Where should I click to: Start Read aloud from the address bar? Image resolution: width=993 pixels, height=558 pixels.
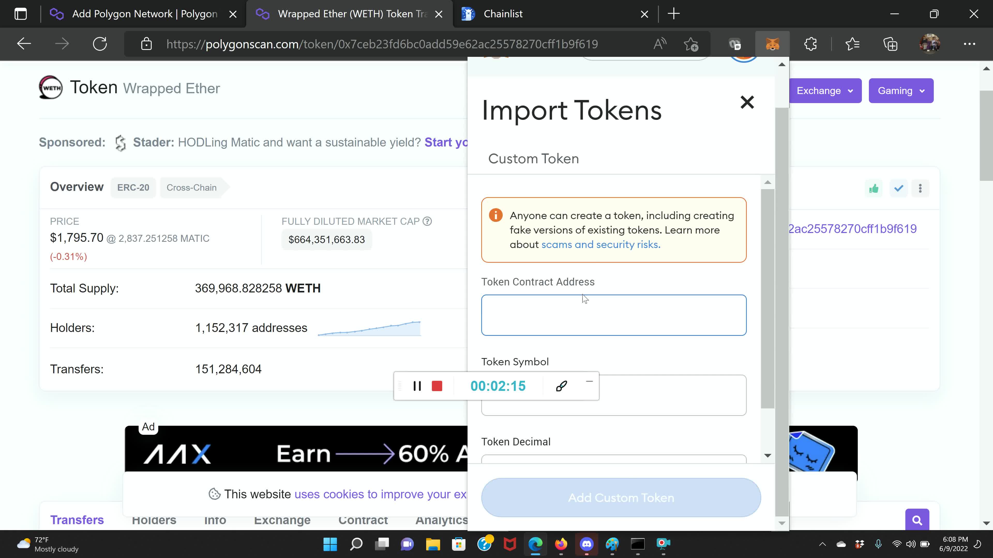click(x=660, y=43)
